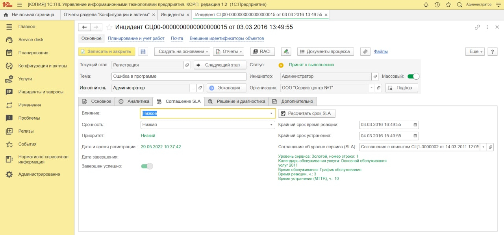Open the title bar options dropdown arrow
The image size is (504, 235).
(x=498, y=5)
